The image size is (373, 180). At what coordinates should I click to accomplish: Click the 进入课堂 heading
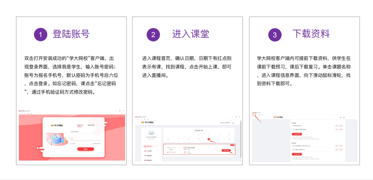coord(191,34)
